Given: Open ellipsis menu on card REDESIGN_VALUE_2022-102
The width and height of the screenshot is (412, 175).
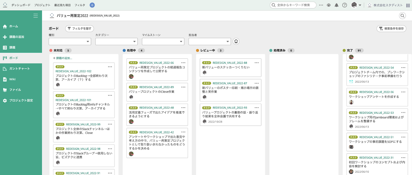Looking at the screenshot, I should (110, 67).
